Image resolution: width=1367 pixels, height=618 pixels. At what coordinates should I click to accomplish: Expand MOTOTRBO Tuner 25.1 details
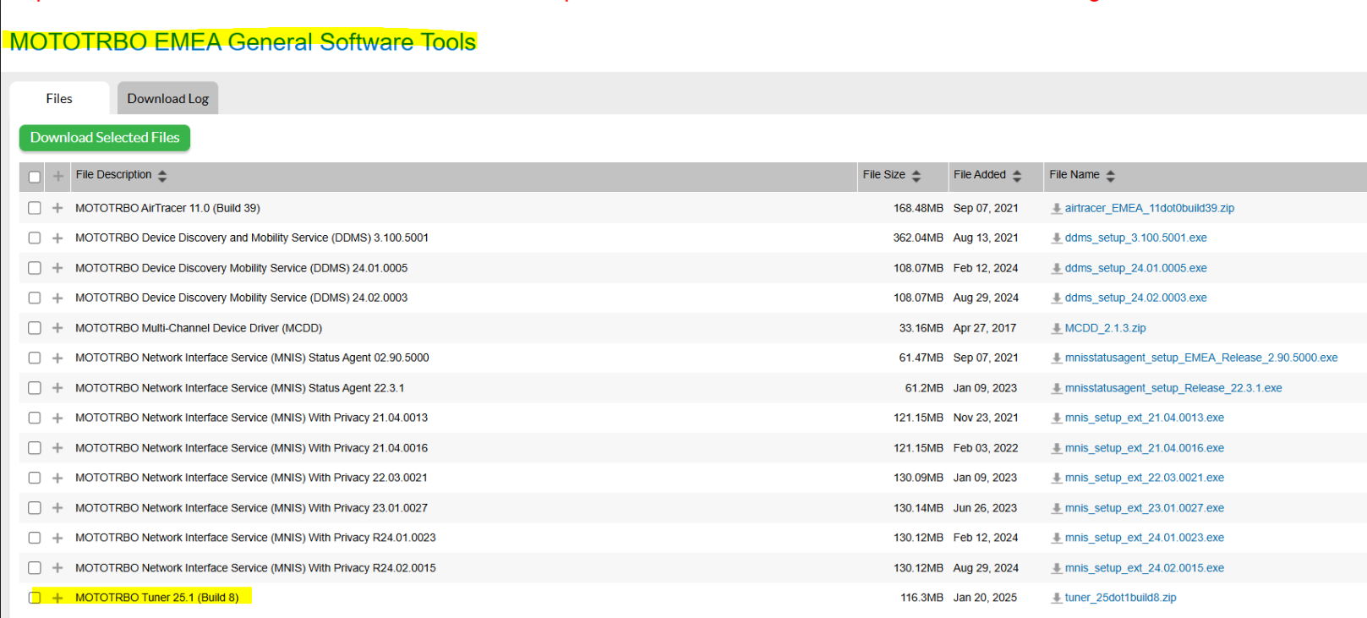57,598
